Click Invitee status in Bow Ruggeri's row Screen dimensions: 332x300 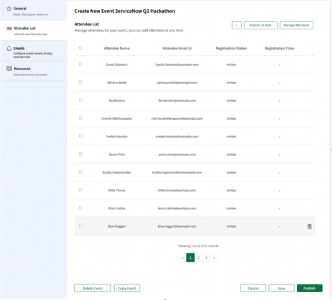pos(231,226)
